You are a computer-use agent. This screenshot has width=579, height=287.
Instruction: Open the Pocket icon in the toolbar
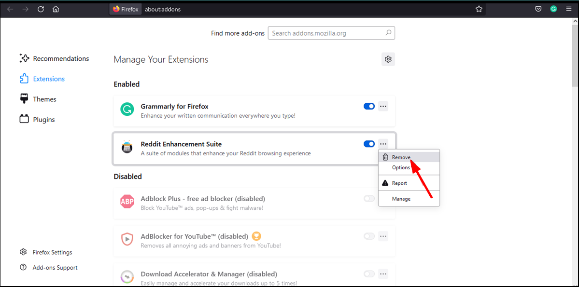pyautogui.click(x=538, y=9)
